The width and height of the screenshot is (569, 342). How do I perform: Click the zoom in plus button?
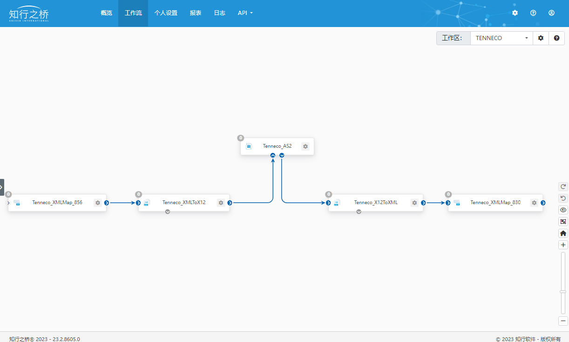pos(563,245)
